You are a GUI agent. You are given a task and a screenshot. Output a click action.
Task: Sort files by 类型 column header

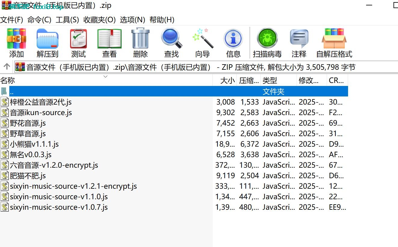click(270, 81)
